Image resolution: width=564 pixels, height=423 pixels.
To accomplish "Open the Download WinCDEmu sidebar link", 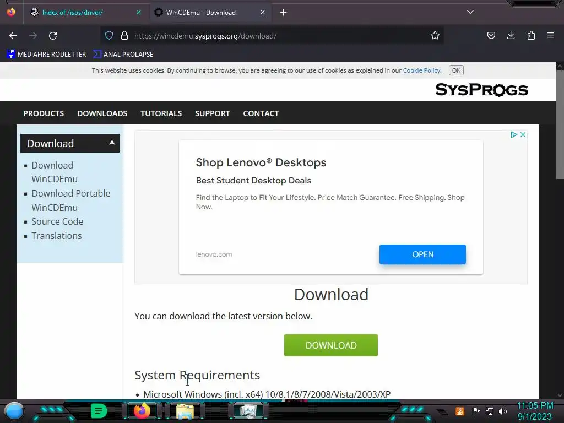I will click(55, 172).
